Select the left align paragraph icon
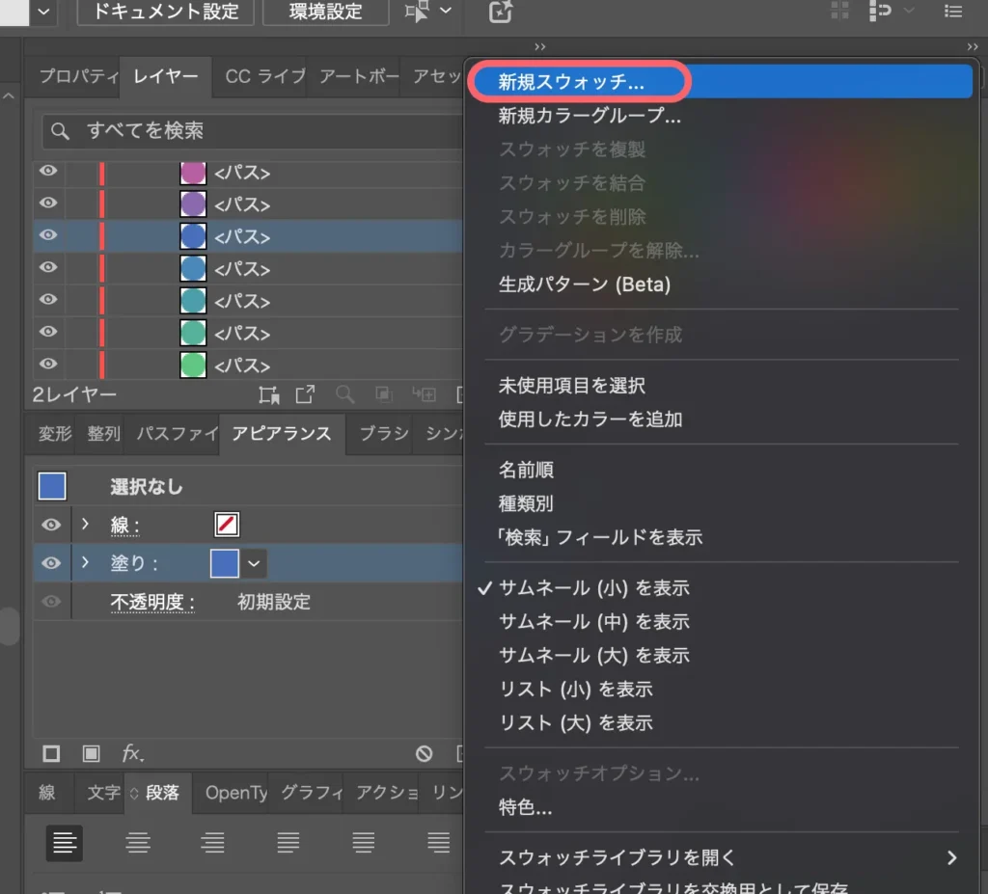The image size is (988, 894). pos(64,842)
